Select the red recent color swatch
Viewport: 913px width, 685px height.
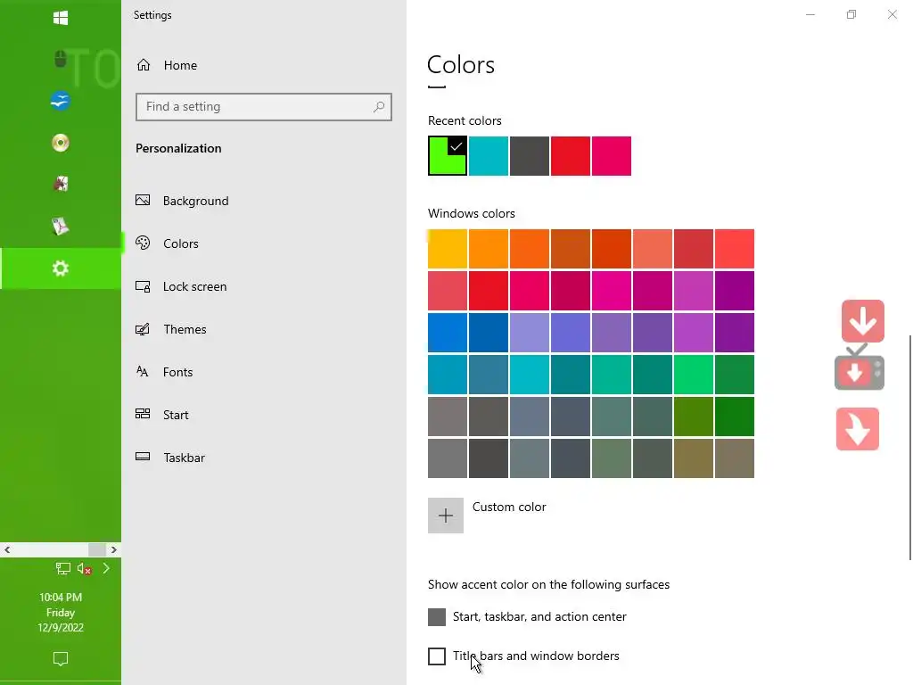pyautogui.click(x=571, y=156)
